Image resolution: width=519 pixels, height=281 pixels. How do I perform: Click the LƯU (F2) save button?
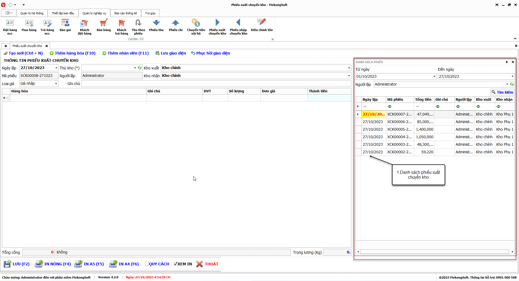[x=17, y=264]
